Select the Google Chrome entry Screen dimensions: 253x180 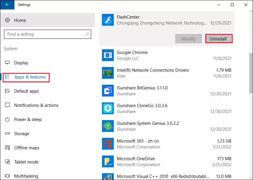pyautogui.click(x=167, y=55)
